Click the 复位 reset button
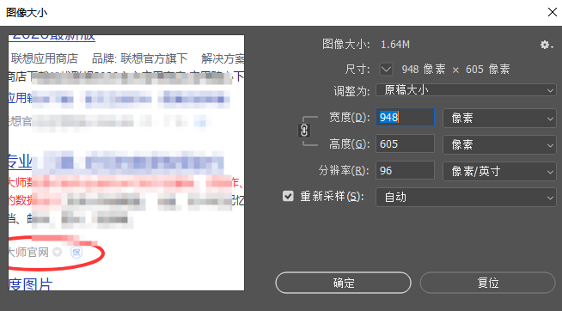Image resolution: width=562 pixels, height=311 pixels. [x=488, y=283]
